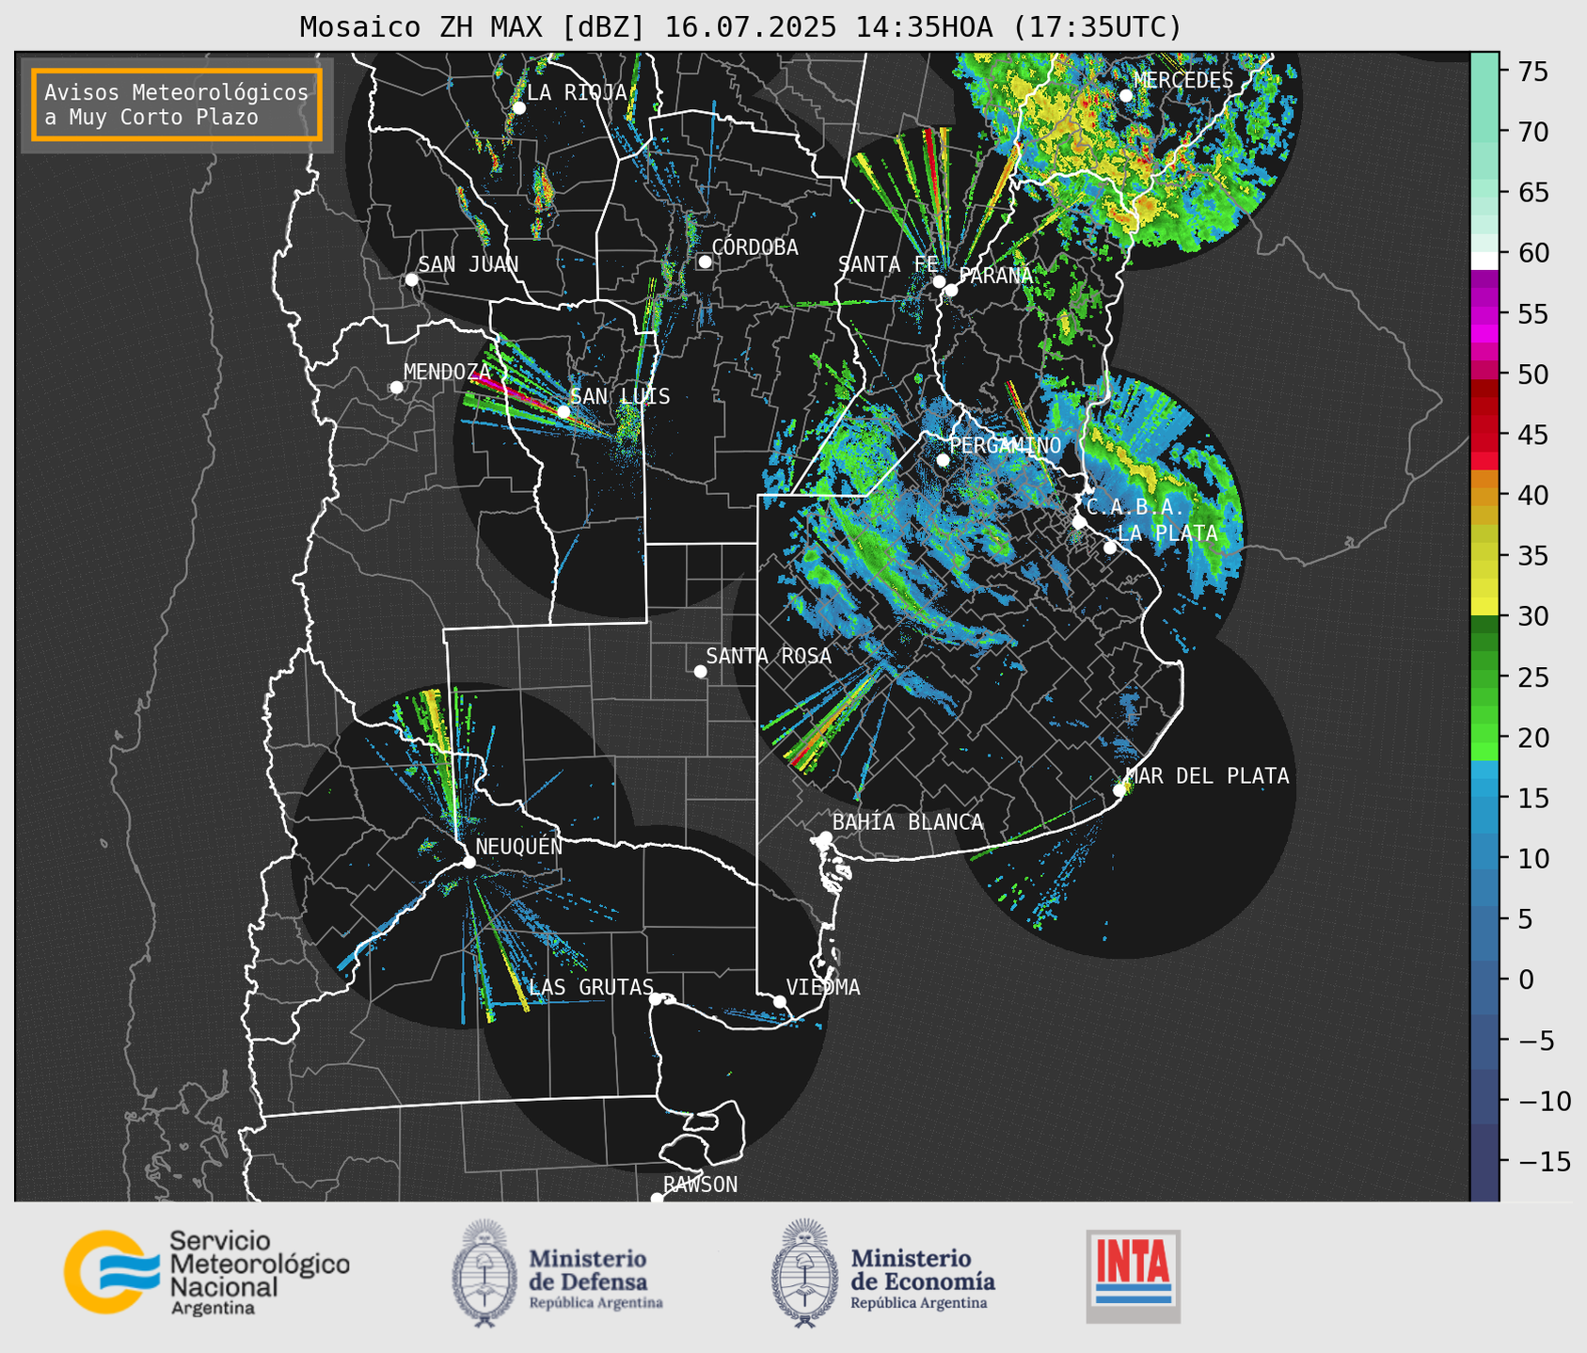
Task: Click the MERCEDES label text
Action: click(x=1183, y=80)
